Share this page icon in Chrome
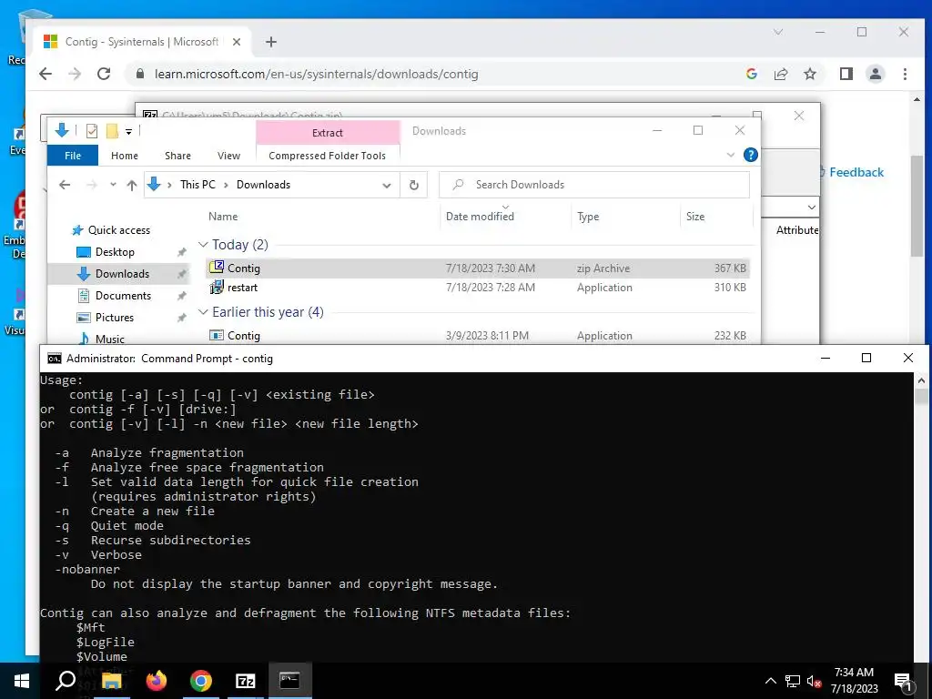932x699 pixels. [x=780, y=74]
